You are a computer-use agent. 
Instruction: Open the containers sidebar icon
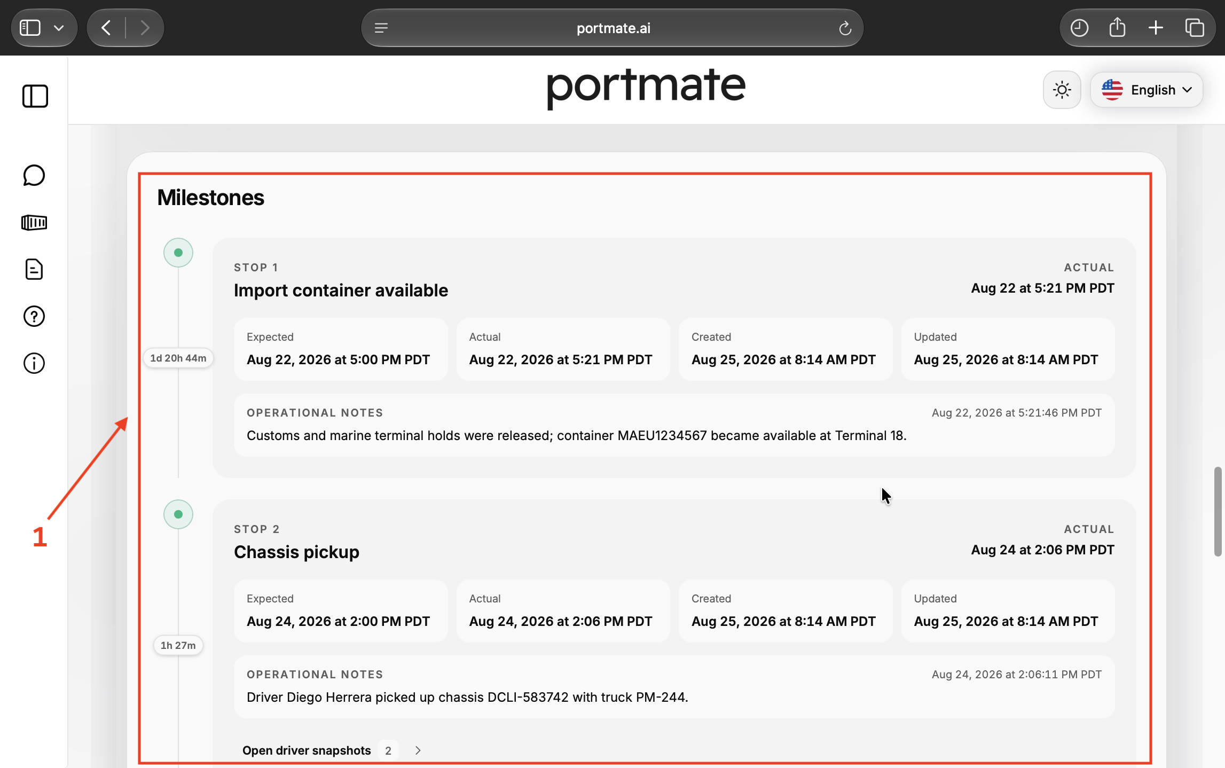(x=34, y=222)
